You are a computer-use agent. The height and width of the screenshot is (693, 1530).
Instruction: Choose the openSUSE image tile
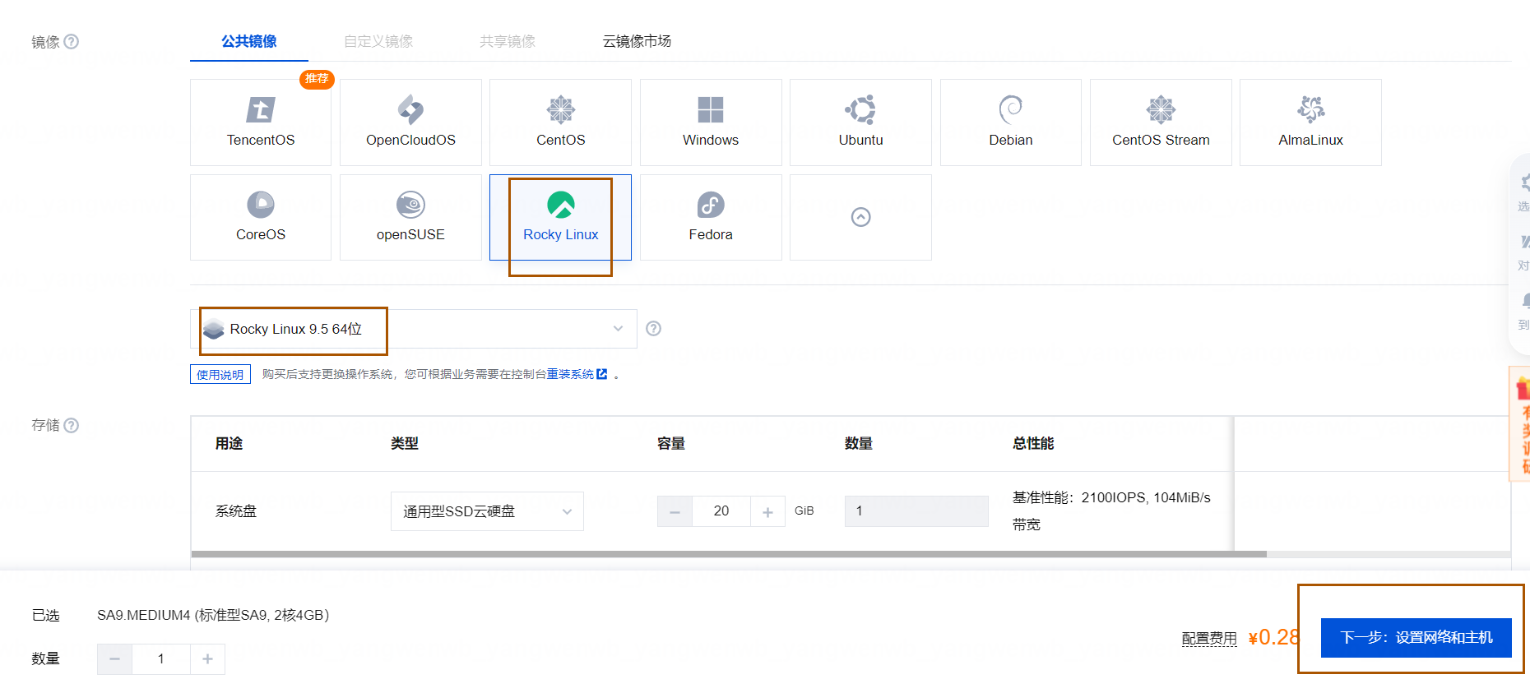(x=410, y=217)
